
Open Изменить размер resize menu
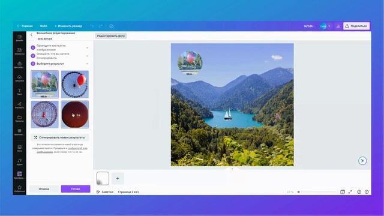(68, 26)
